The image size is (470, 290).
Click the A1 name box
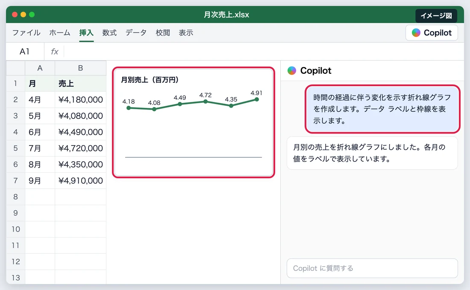[25, 52]
